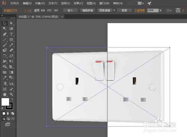The height and width of the screenshot is (137, 187).
Task: Open the workspace switcher dropdown
Action: point(141,3)
